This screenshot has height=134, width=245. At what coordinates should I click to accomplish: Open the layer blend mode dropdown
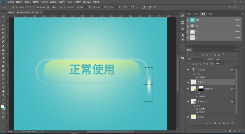pos(195,59)
